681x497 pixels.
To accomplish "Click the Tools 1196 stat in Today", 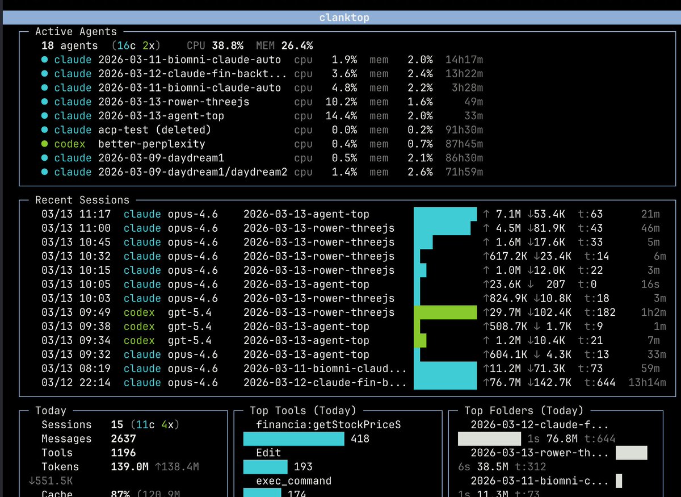I will pos(89,453).
